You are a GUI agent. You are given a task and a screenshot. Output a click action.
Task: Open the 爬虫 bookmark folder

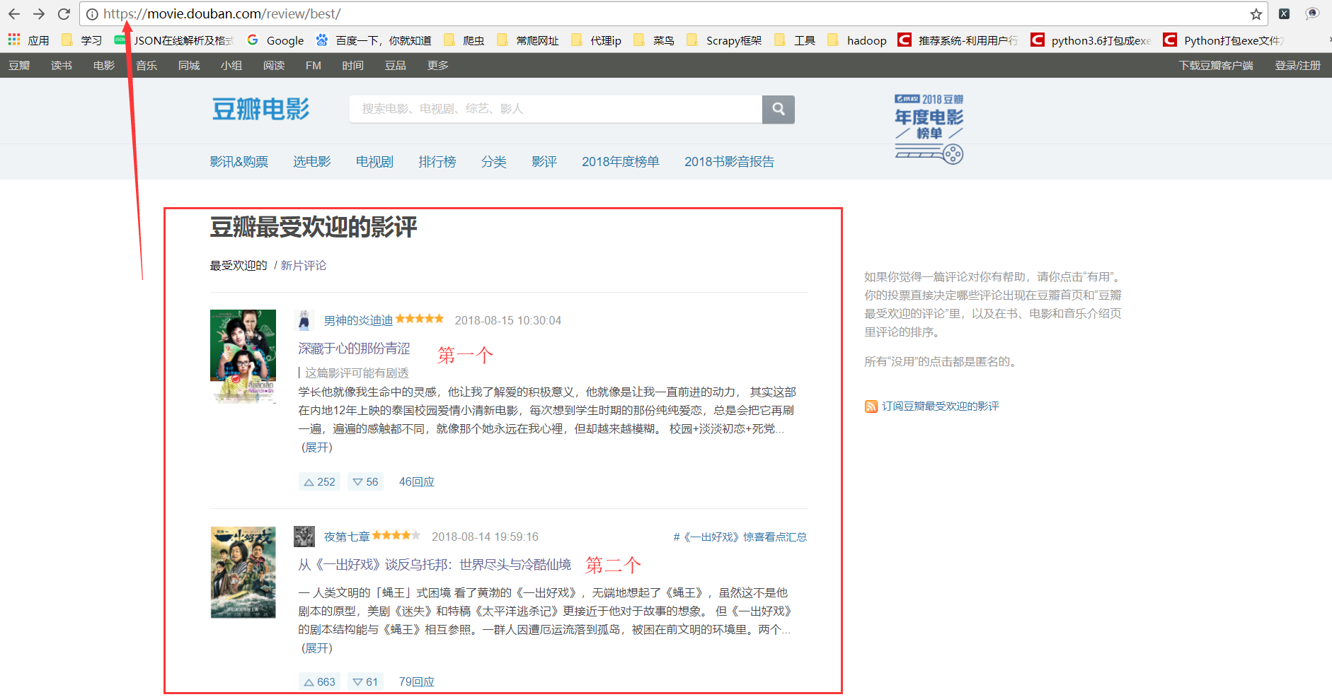(464, 40)
